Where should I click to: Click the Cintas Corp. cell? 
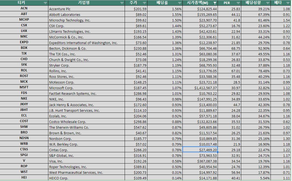[x=86, y=150]
